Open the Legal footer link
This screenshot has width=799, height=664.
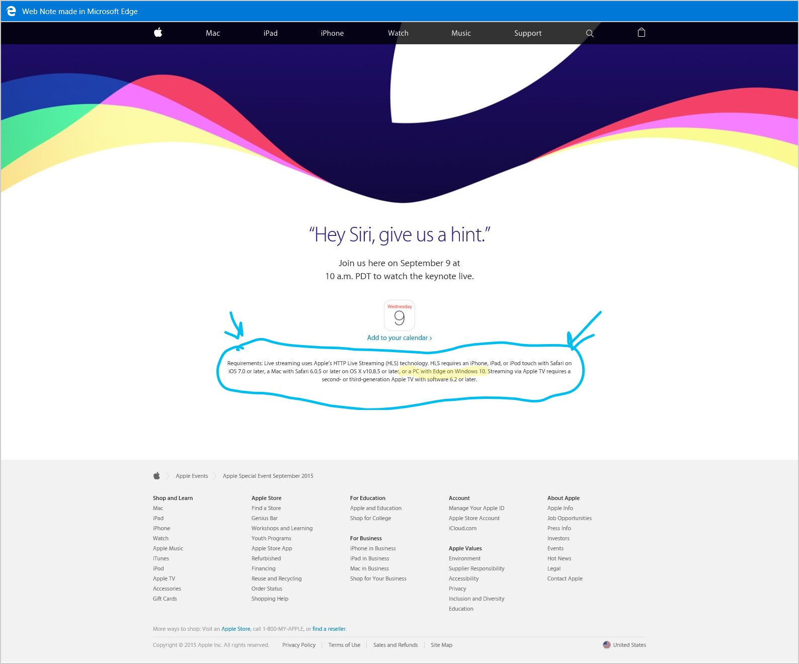[554, 568]
